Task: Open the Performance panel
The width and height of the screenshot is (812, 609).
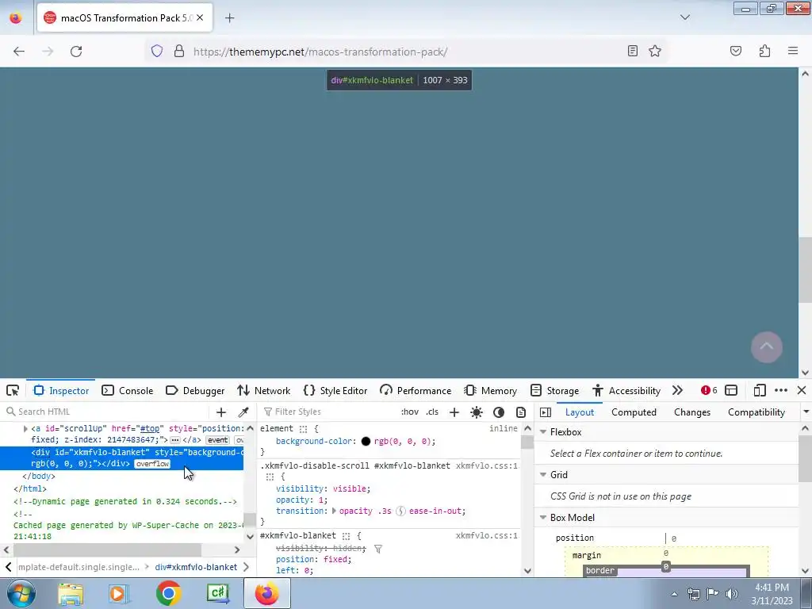Action: tap(416, 390)
